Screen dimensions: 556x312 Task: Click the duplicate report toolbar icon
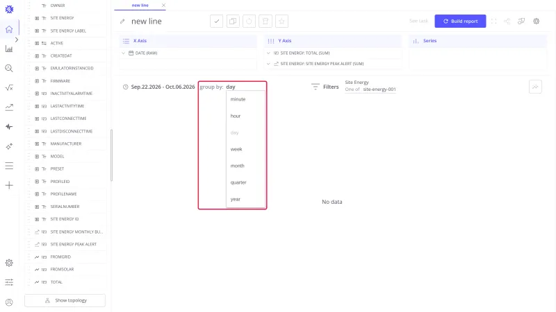pyautogui.click(x=233, y=21)
